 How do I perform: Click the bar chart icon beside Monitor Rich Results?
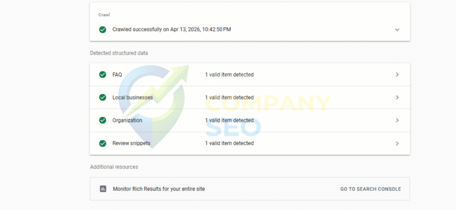pyautogui.click(x=103, y=189)
